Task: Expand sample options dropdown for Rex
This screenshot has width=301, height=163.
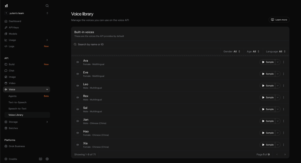Action: click(x=277, y=97)
